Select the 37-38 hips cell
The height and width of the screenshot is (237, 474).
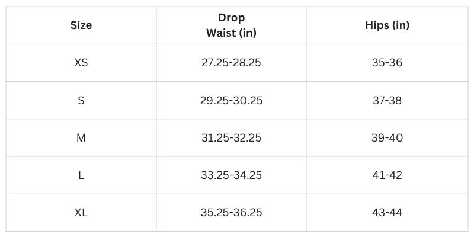pos(387,100)
